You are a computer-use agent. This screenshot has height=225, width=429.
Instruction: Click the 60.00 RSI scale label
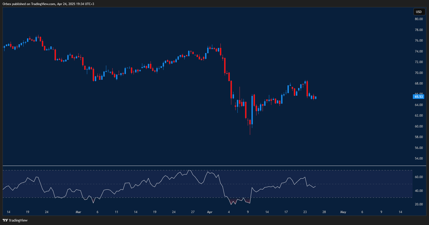(x=419, y=177)
